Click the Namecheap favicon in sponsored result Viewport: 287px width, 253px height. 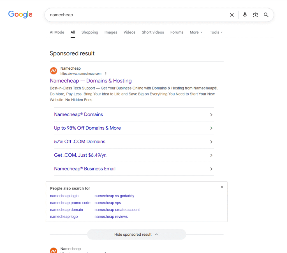[x=54, y=71]
